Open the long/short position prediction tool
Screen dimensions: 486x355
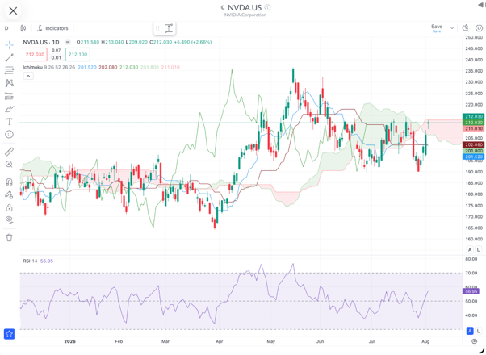[10, 96]
